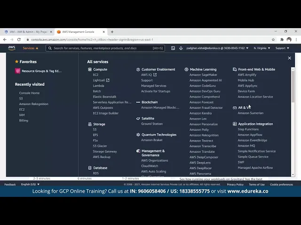Image resolution: width=301 pixels, height=225 pixels.
Task: Click the Feedback link in the footer
Action: tap(10, 184)
